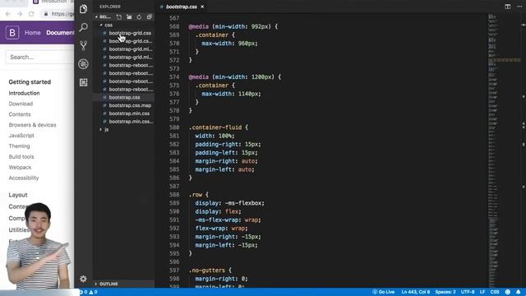
Task: Open Download in docs sidebar
Action: (x=21, y=104)
